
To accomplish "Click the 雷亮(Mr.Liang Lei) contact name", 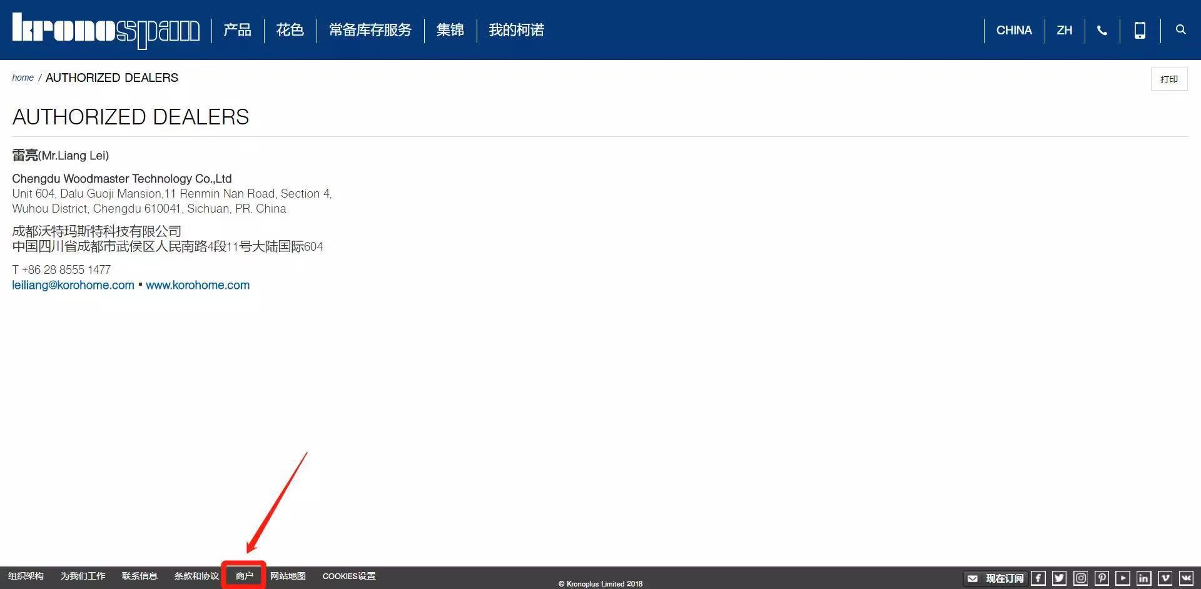I will point(60,155).
